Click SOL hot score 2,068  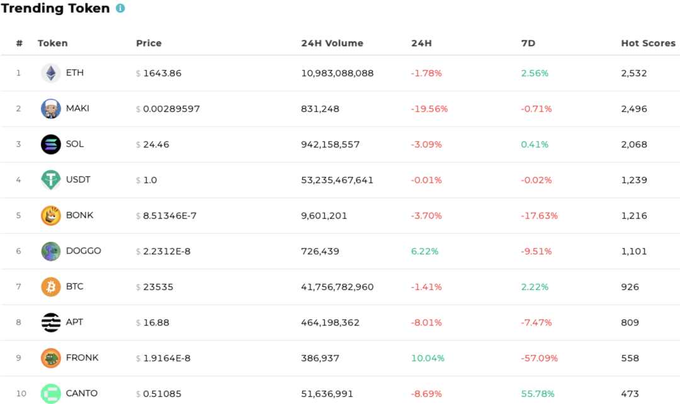(x=633, y=144)
